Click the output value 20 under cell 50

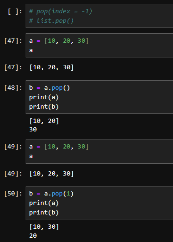pyautogui.click(x=33, y=236)
